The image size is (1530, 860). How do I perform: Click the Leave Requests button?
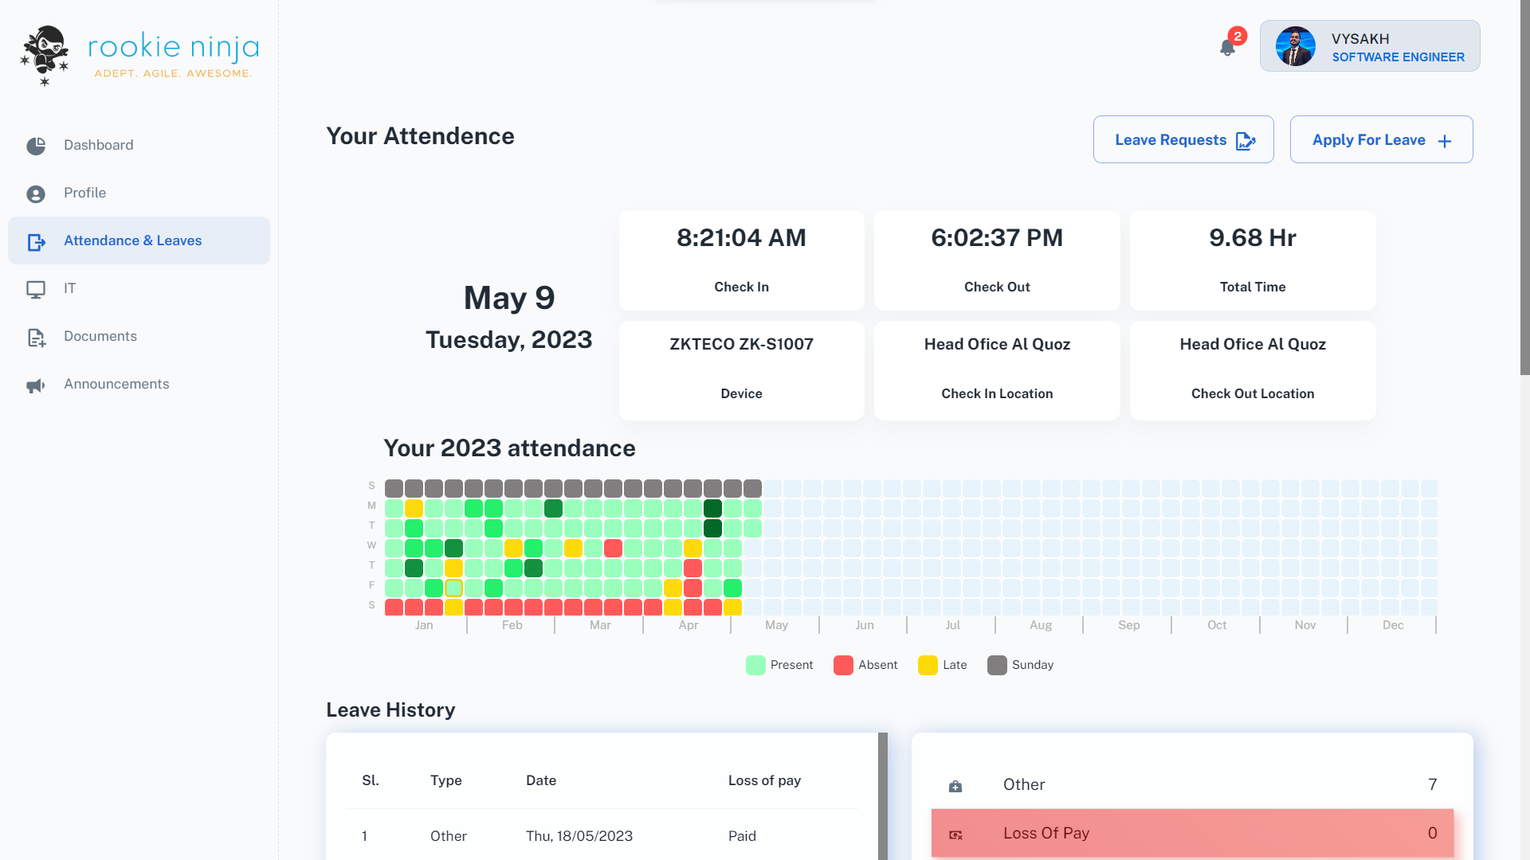coord(1183,139)
